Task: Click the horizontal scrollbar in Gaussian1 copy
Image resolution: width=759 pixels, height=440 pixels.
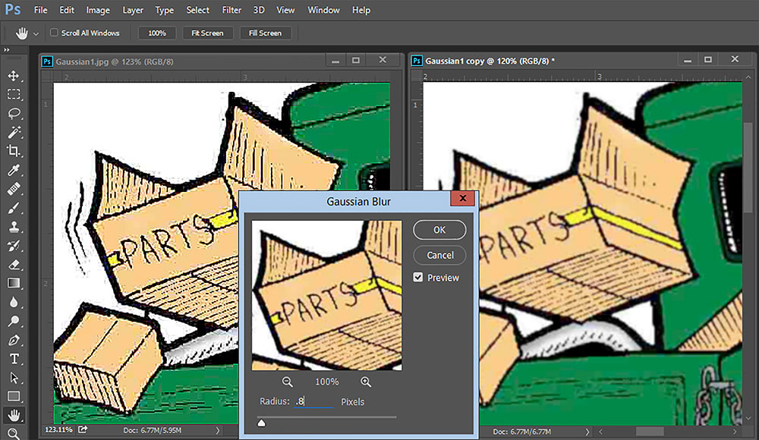Action: point(649,432)
